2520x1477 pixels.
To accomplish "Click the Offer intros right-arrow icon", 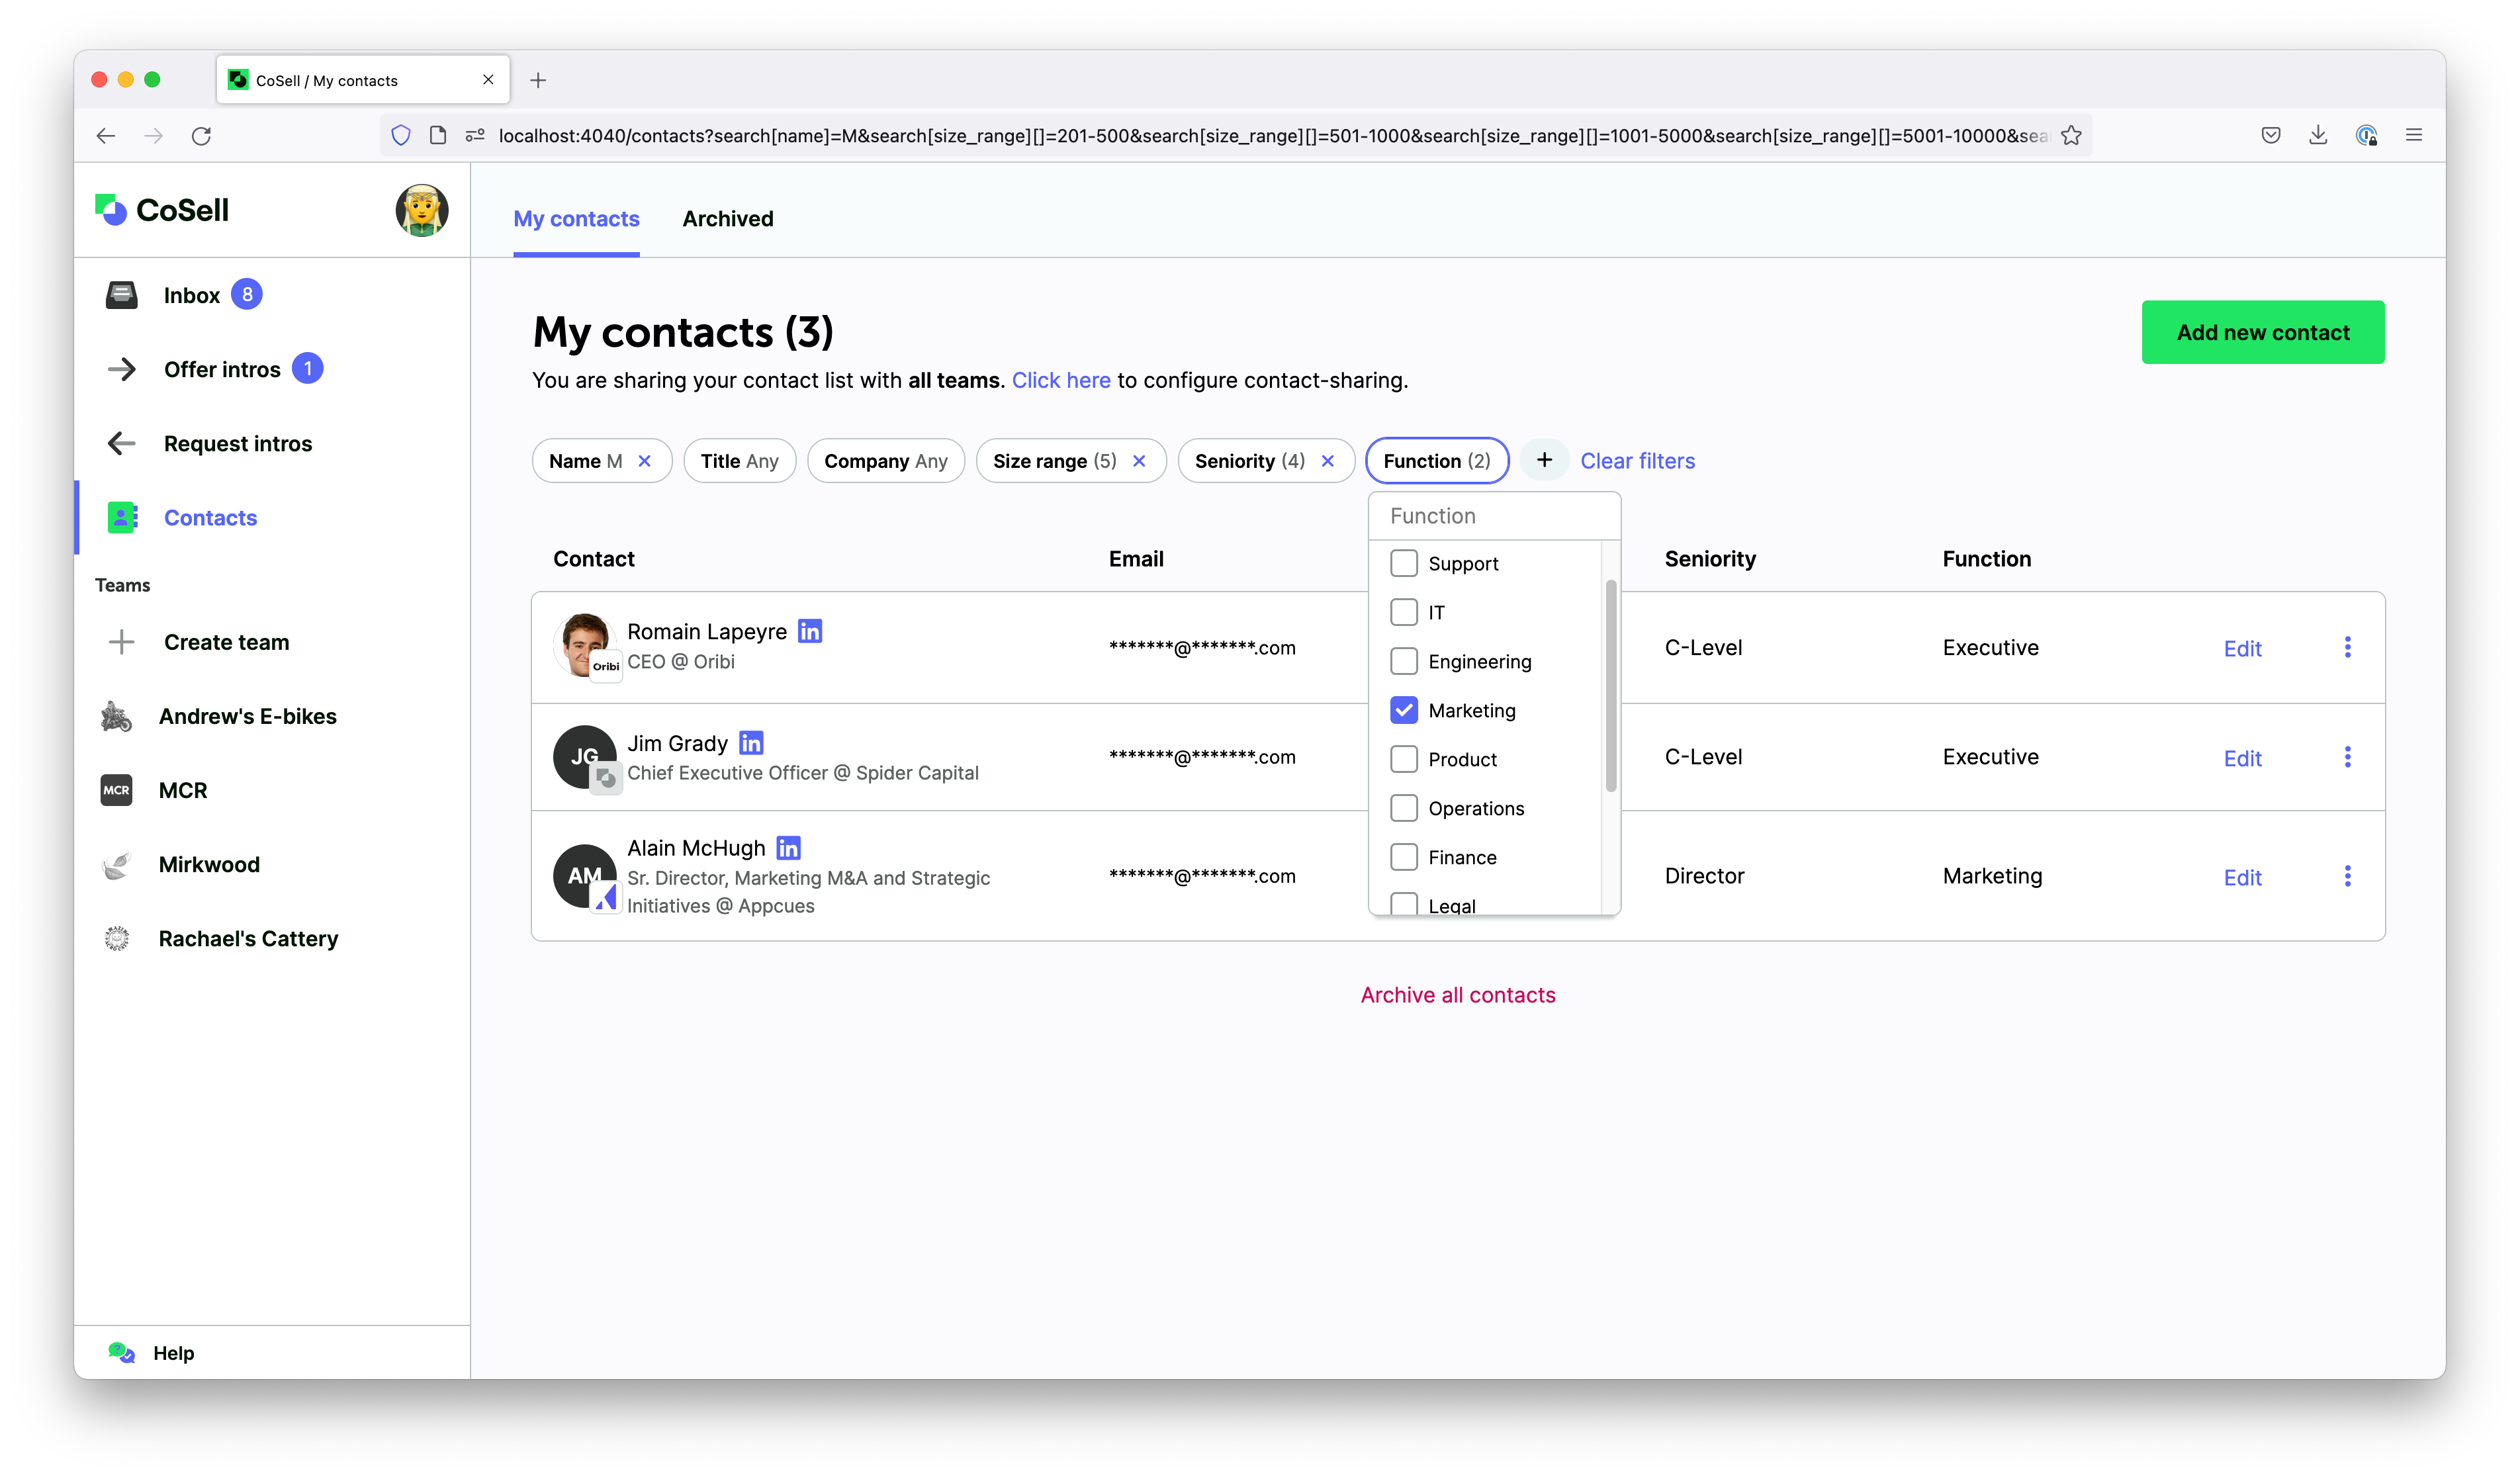I will tap(121, 369).
